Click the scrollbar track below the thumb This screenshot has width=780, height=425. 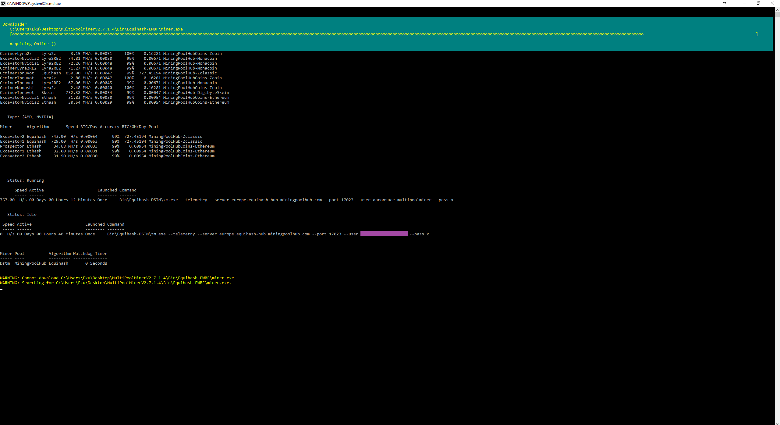pyautogui.click(x=777, y=213)
